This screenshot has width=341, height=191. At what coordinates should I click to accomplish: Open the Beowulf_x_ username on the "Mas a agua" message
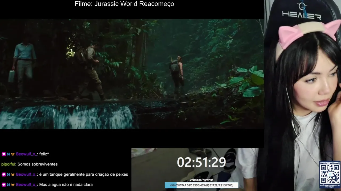[x=26, y=184]
